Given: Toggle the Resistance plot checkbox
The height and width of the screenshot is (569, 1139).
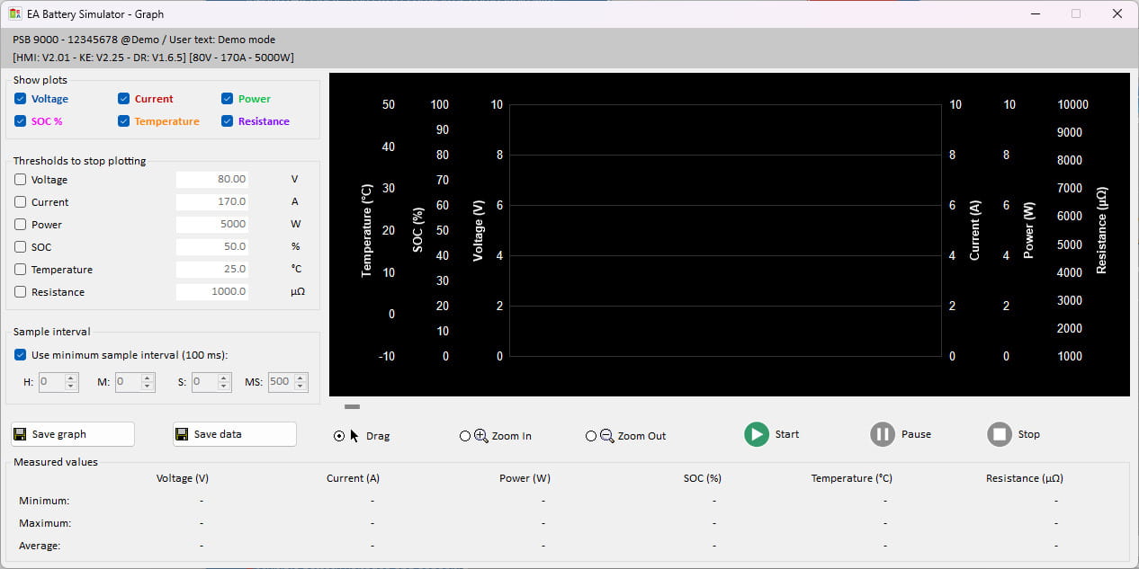Looking at the screenshot, I should click(x=228, y=121).
